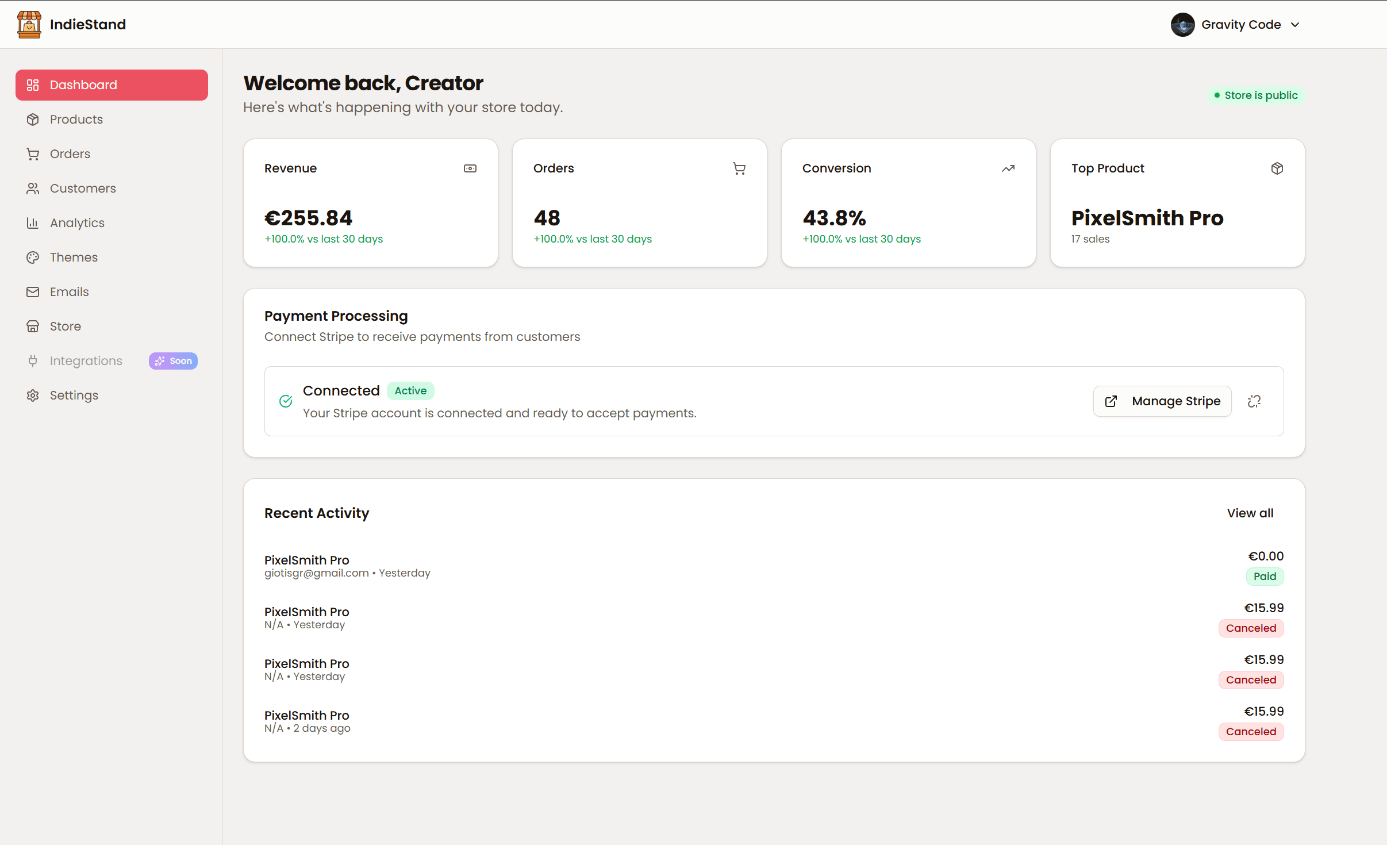Screen dimensions: 1387x845
Task: Open the Customers sidebar section
Action: tap(83, 189)
